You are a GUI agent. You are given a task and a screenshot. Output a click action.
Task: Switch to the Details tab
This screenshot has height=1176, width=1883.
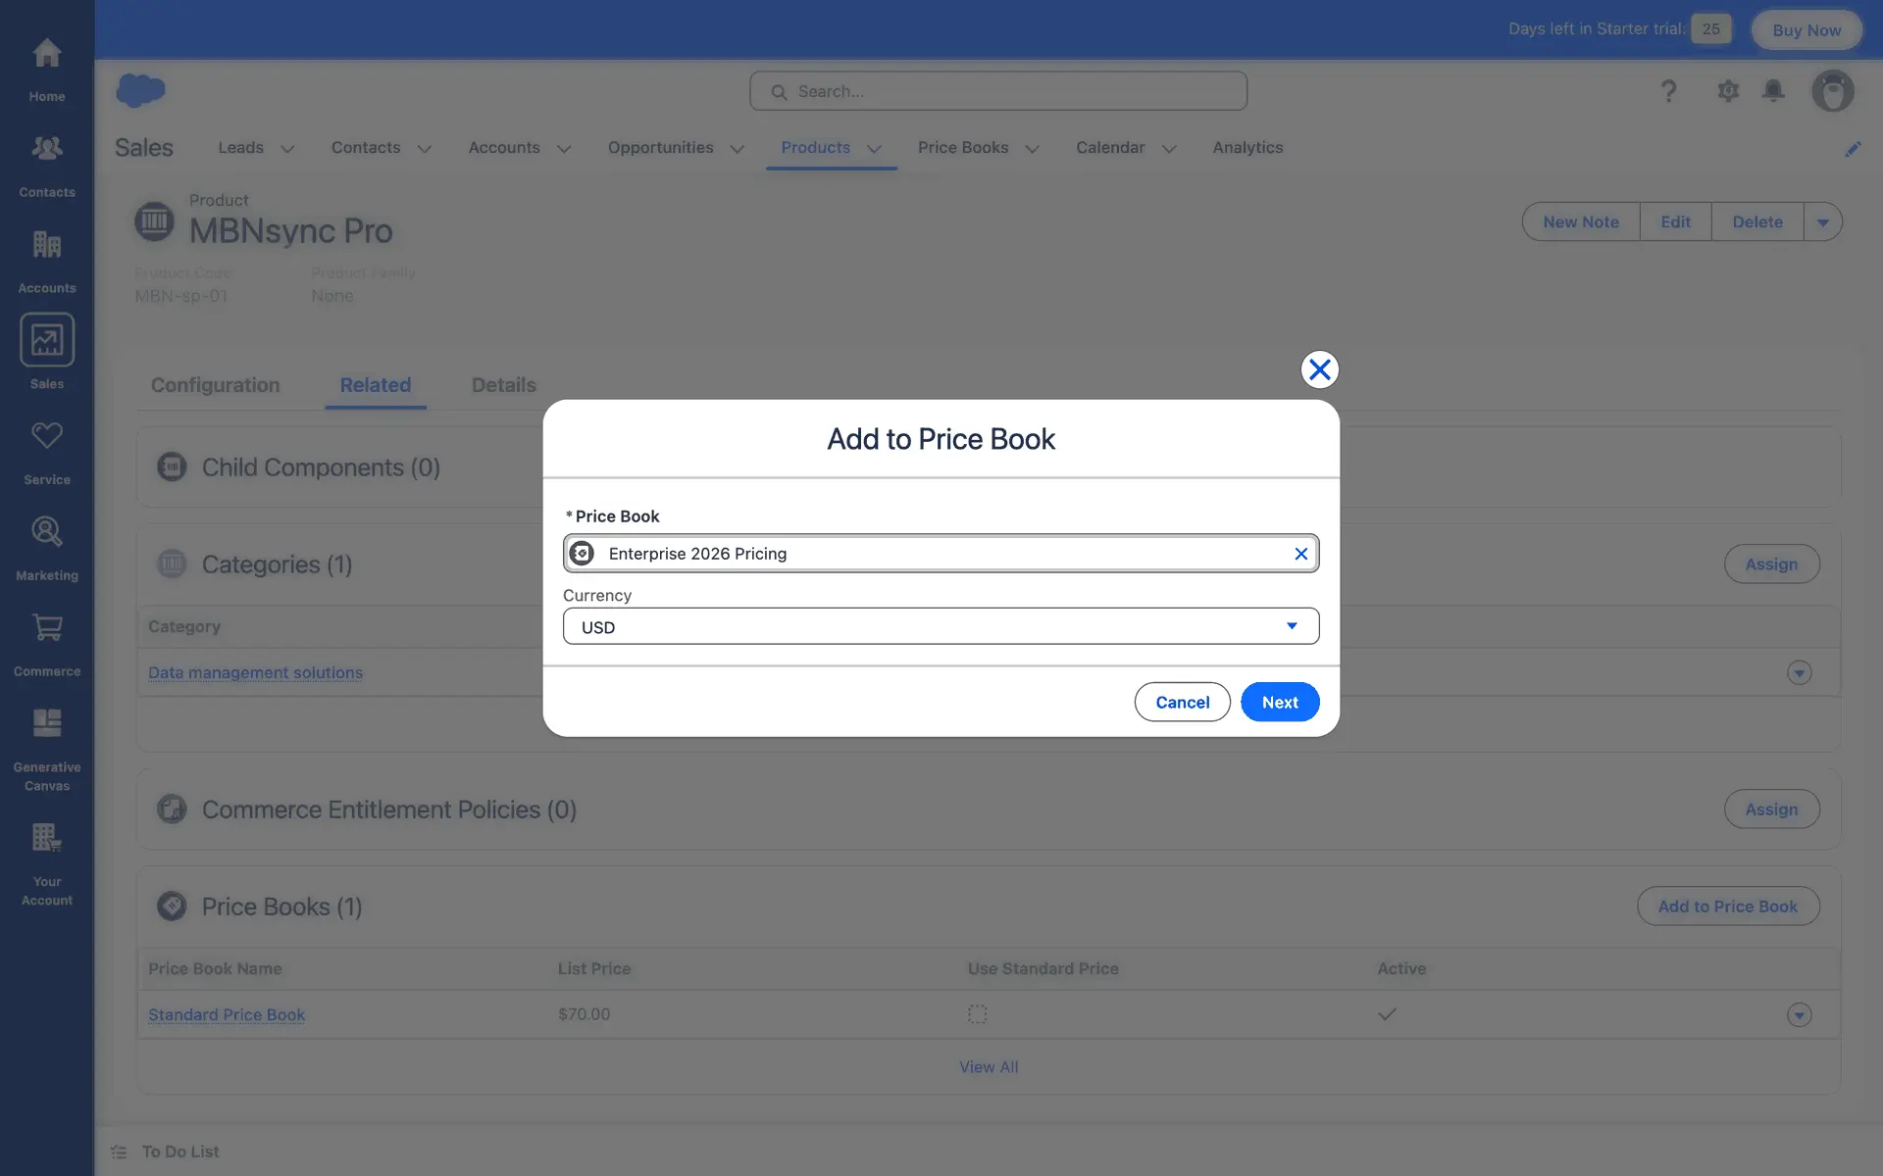[x=503, y=385]
